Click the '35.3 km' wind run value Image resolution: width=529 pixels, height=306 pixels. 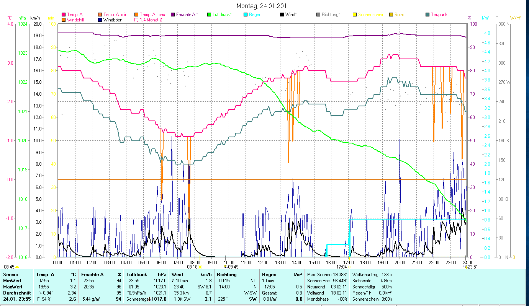[x=182, y=293]
